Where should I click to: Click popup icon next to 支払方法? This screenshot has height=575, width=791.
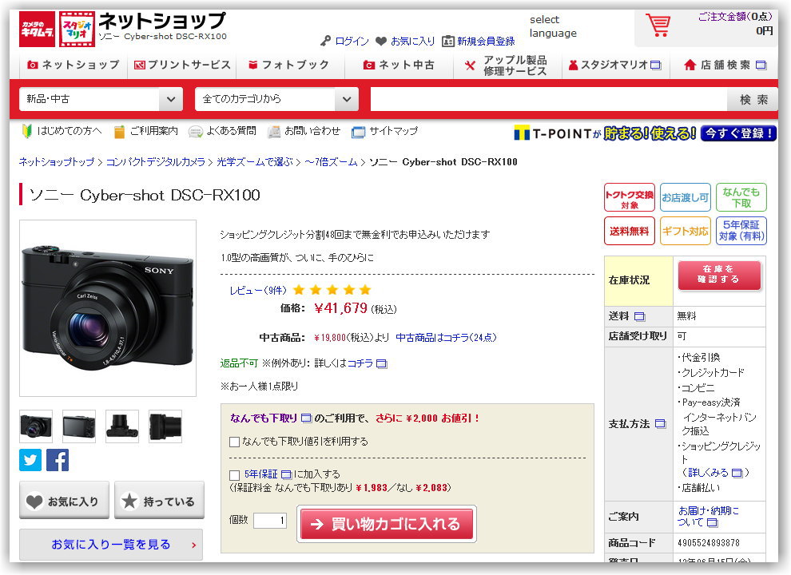(660, 424)
